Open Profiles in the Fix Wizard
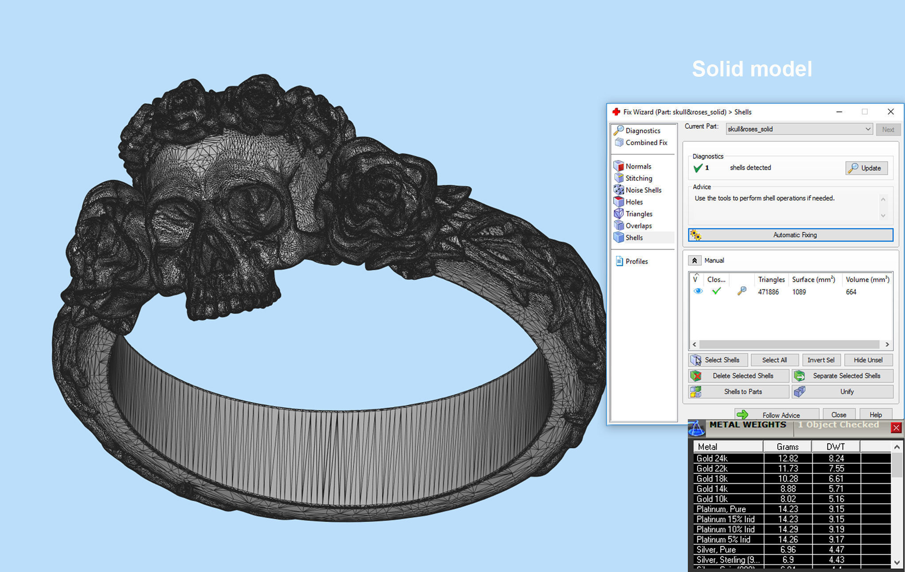This screenshot has width=905, height=572. coord(636,262)
